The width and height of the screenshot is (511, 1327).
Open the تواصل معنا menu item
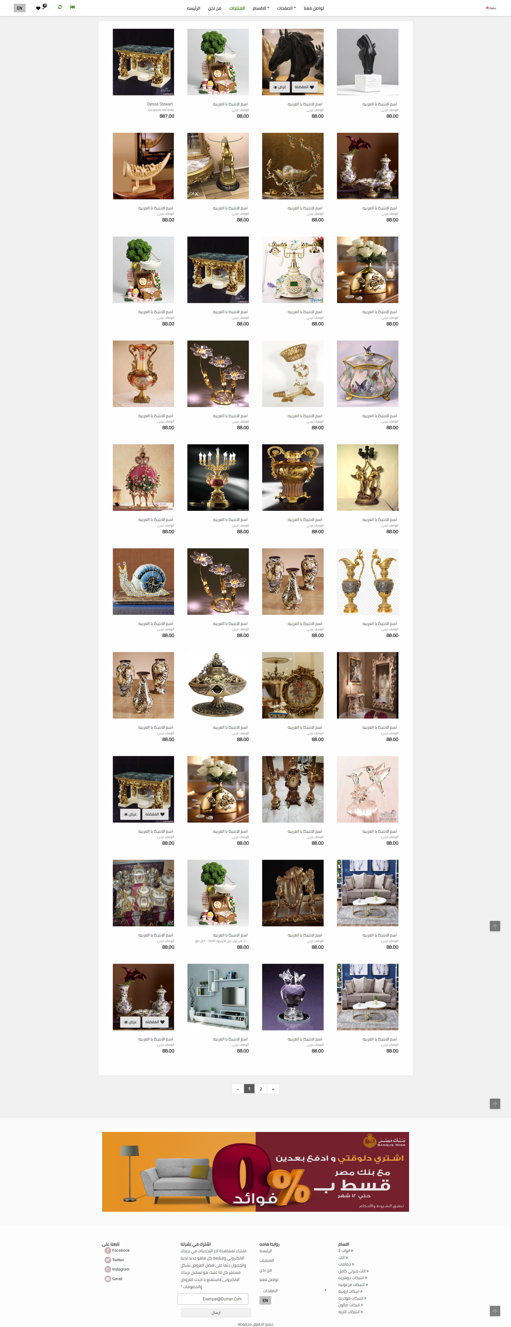coord(314,8)
